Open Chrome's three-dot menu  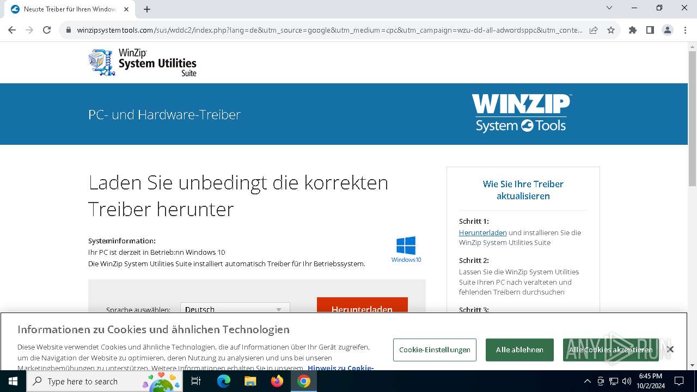[x=685, y=30]
